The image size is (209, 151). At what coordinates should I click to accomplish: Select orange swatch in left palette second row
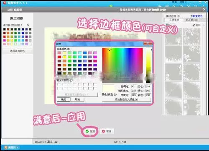coord(8,33)
